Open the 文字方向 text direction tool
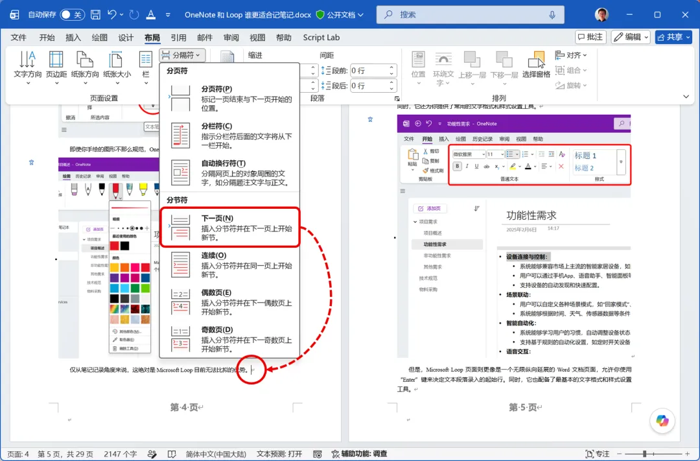This screenshot has width=700, height=461. [x=28, y=67]
